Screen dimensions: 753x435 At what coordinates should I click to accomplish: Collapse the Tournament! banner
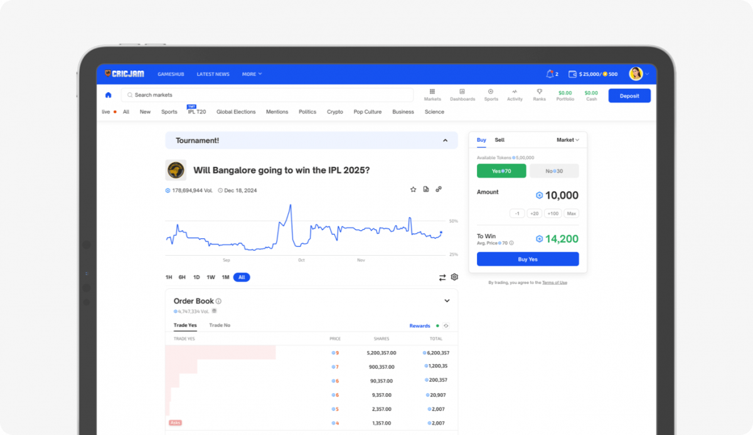446,140
